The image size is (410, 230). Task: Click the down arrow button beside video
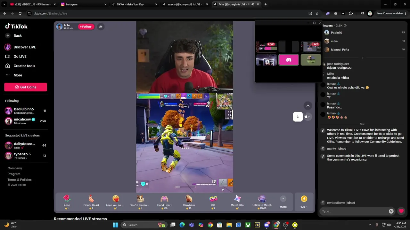(298, 117)
